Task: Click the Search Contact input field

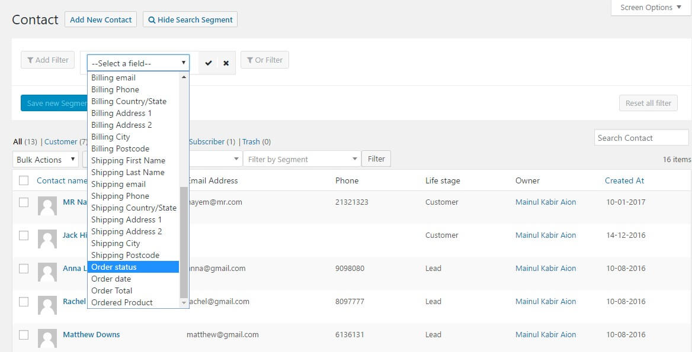Action: (641, 138)
